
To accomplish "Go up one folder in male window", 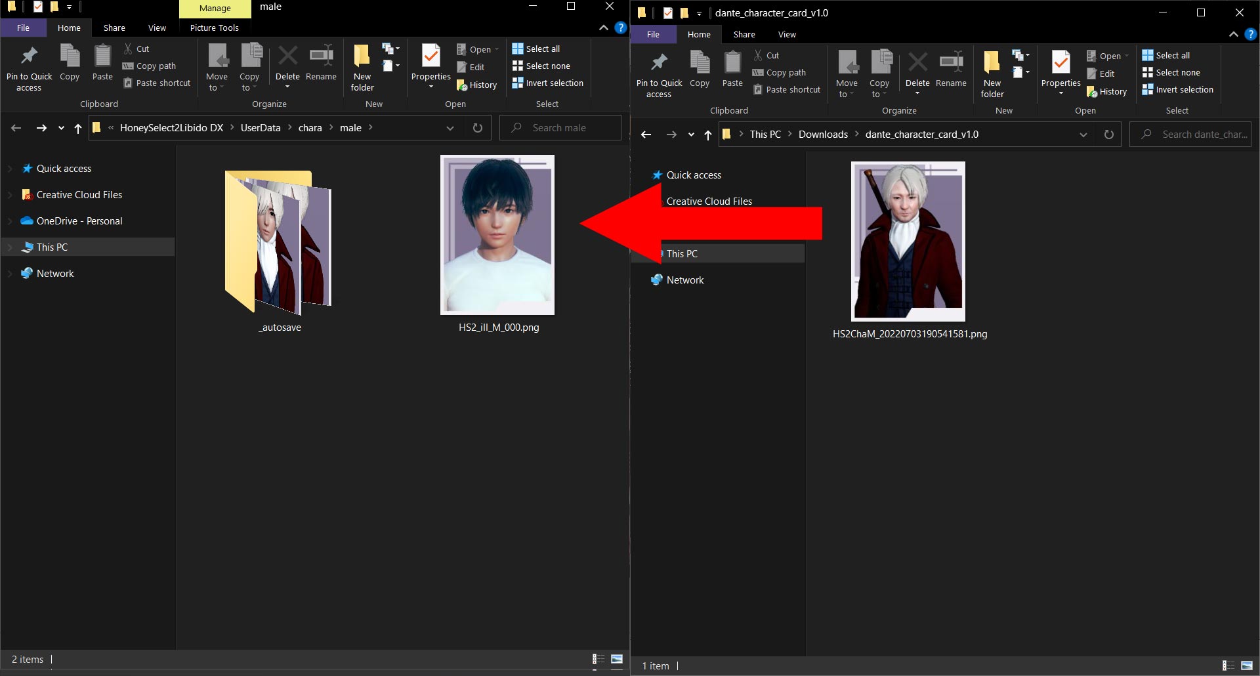I will (x=78, y=128).
